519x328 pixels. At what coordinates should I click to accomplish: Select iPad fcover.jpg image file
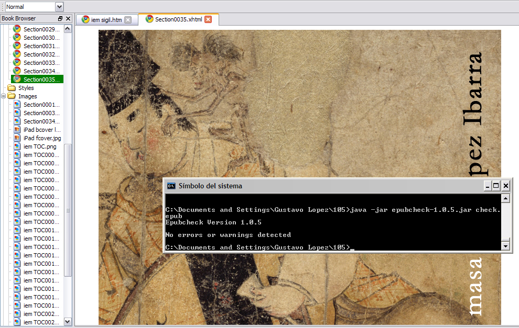[42, 138]
